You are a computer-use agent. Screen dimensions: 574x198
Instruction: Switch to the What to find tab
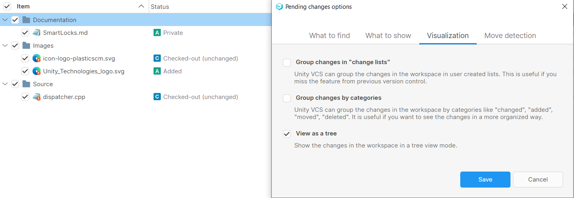tap(329, 36)
